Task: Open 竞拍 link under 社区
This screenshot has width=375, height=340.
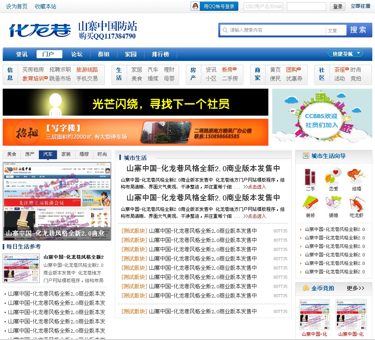Action: 356,79
